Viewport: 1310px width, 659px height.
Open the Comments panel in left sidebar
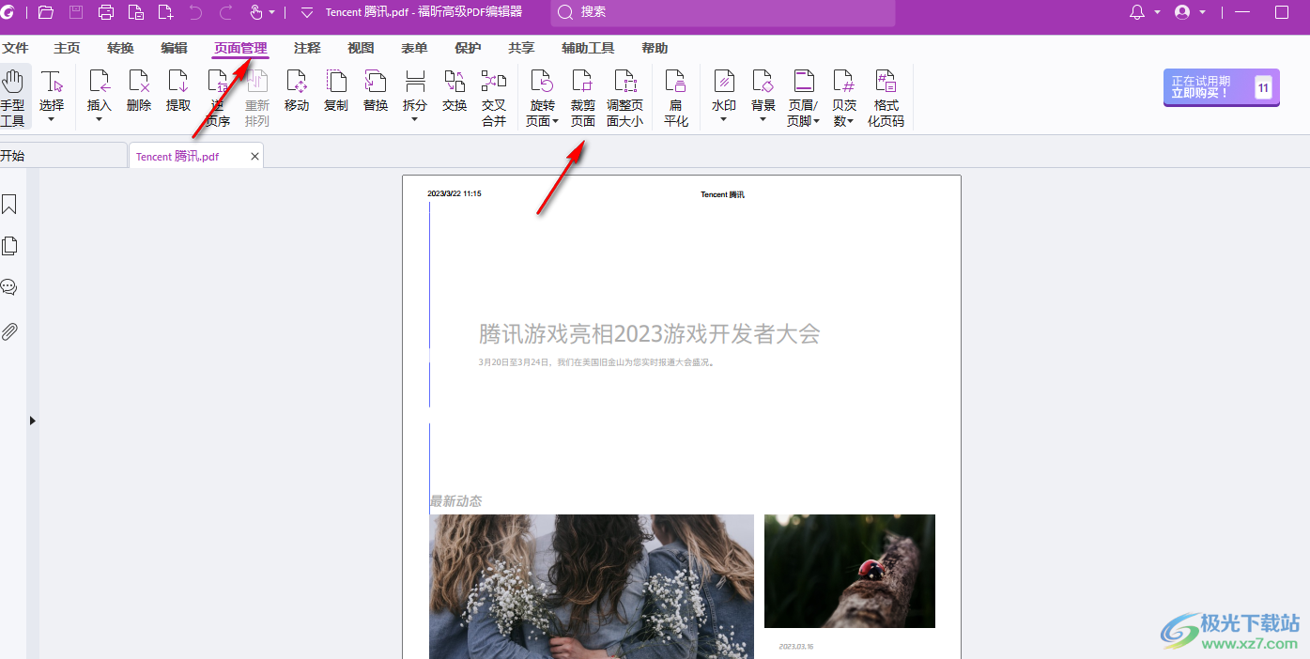click(9, 287)
